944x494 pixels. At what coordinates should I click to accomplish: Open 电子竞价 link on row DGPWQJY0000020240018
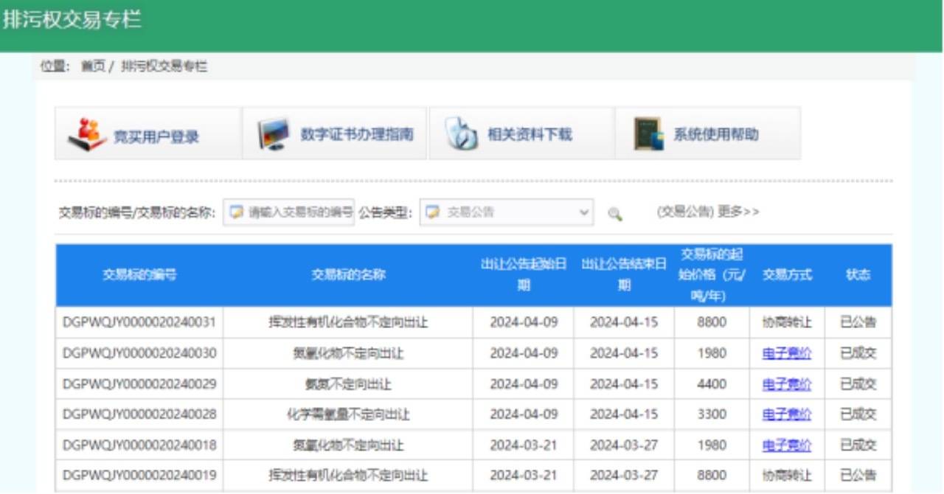786,445
